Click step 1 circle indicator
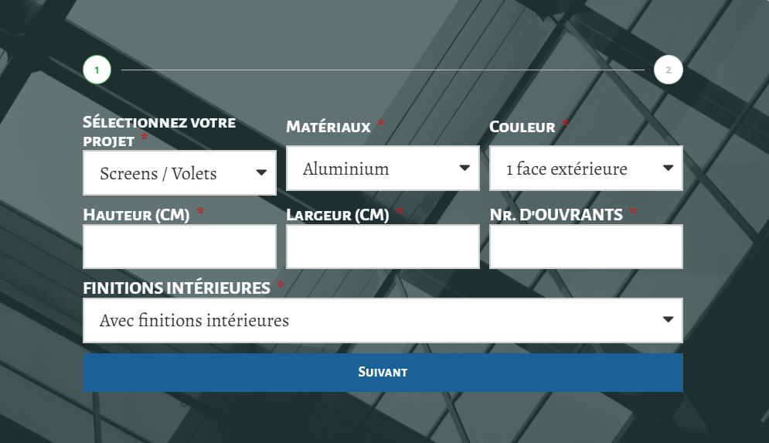769x443 pixels. click(97, 70)
